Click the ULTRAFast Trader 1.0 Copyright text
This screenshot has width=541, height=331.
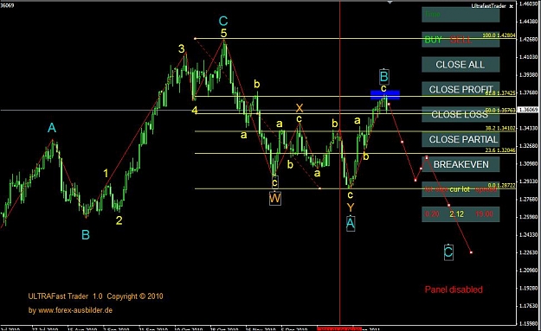(x=95, y=296)
